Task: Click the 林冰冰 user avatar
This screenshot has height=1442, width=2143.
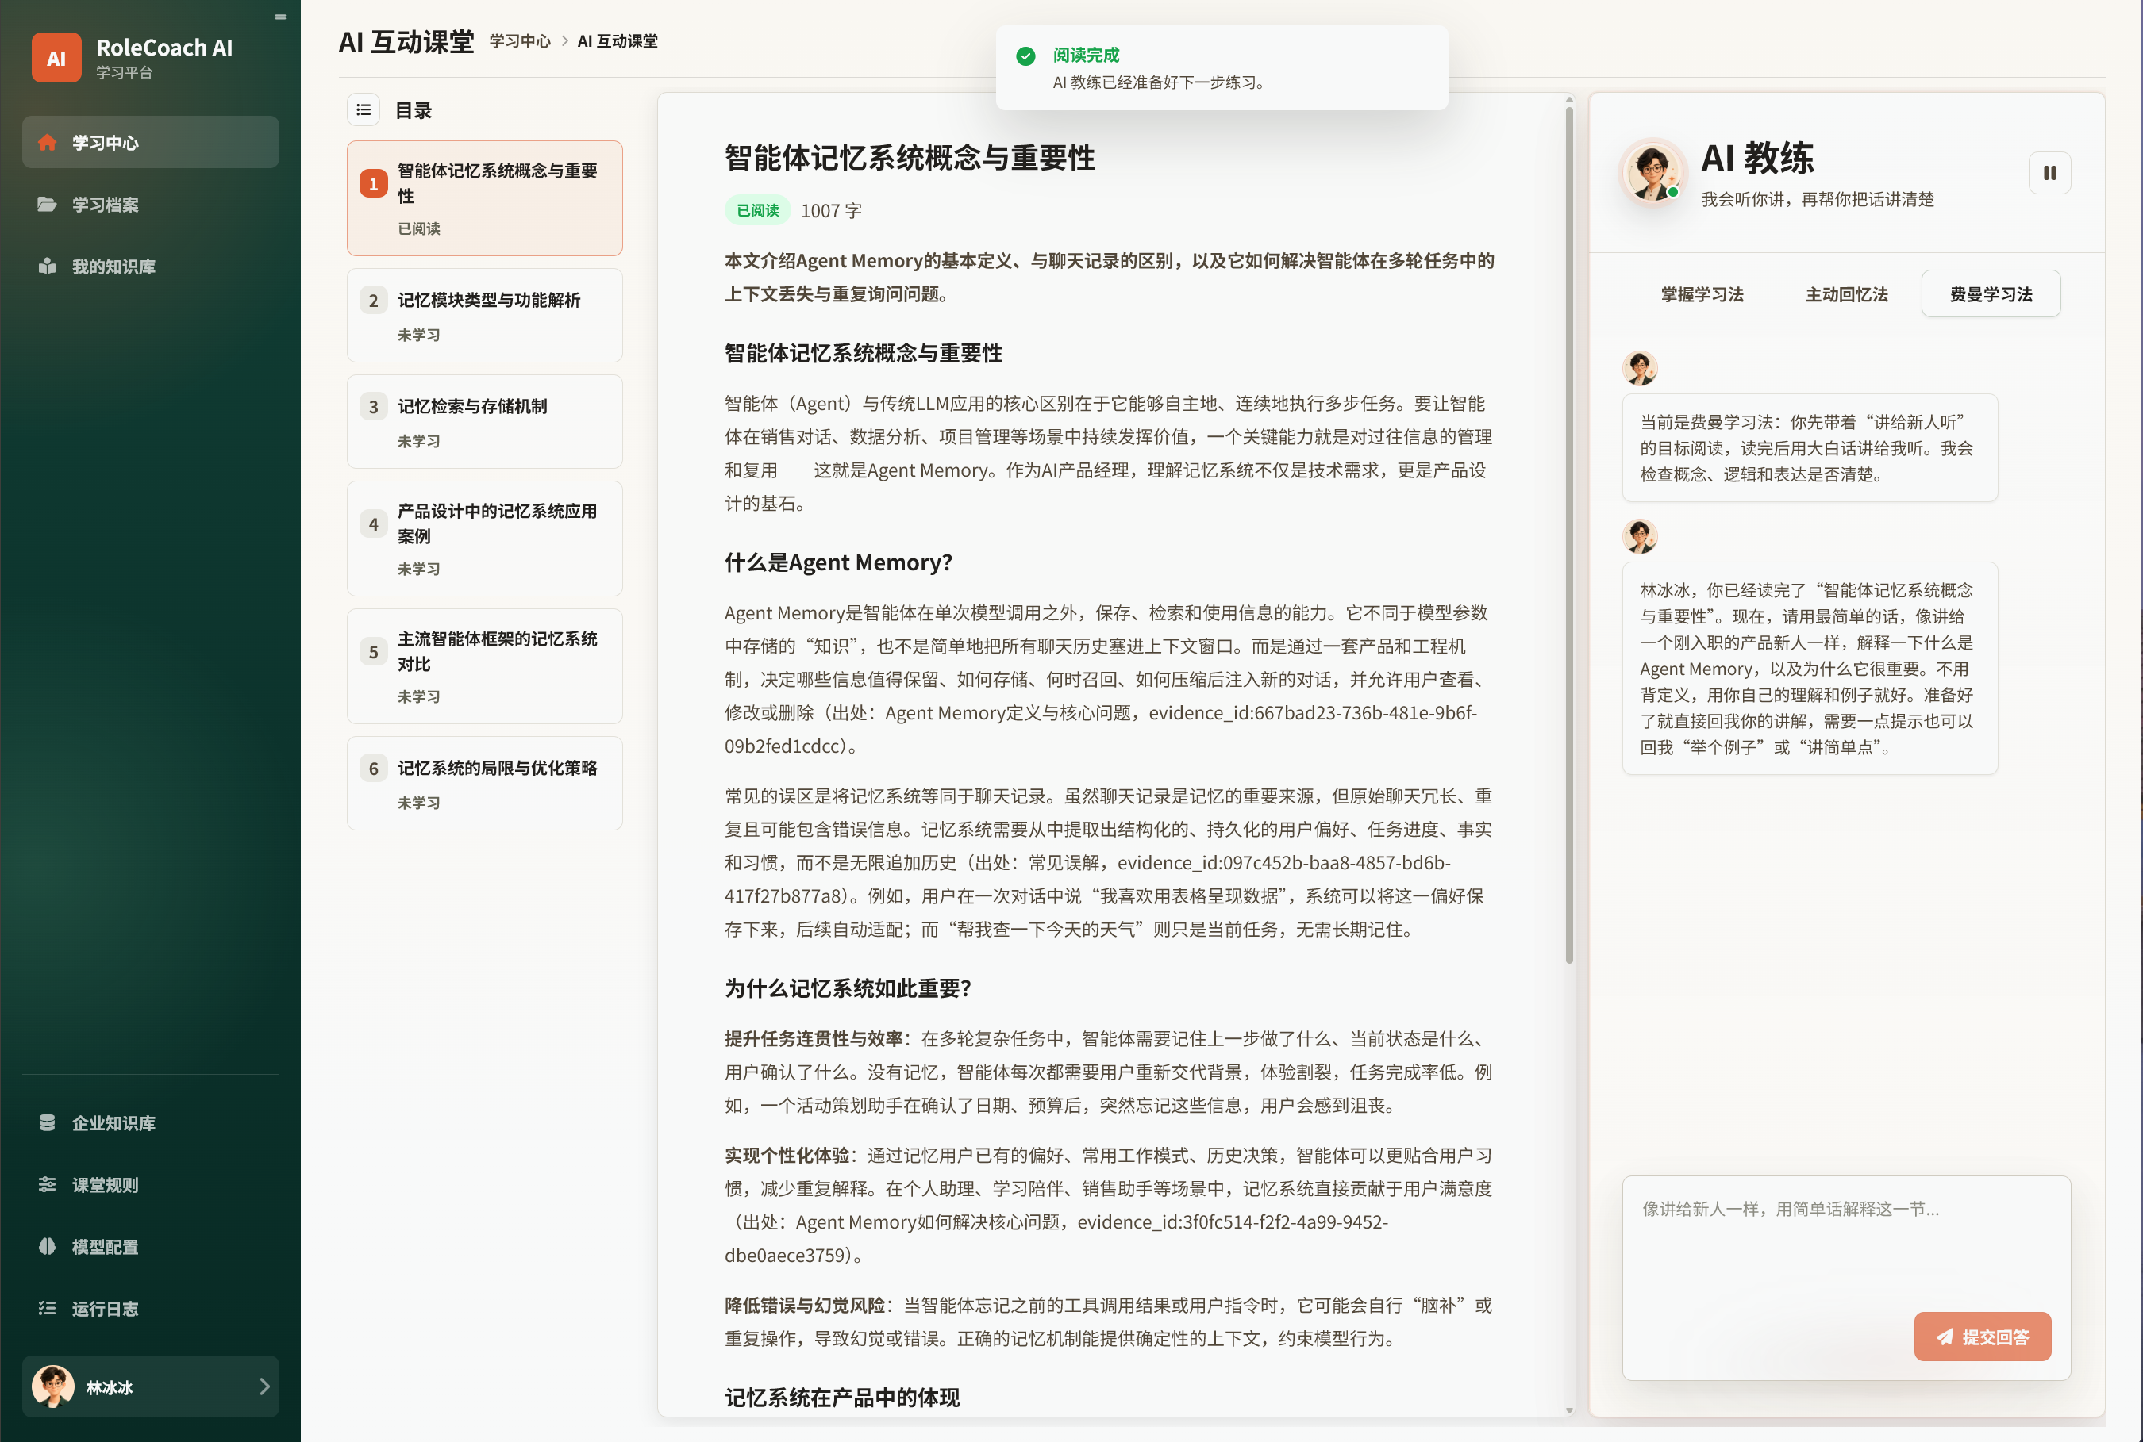Action: (x=53, y=1386)
